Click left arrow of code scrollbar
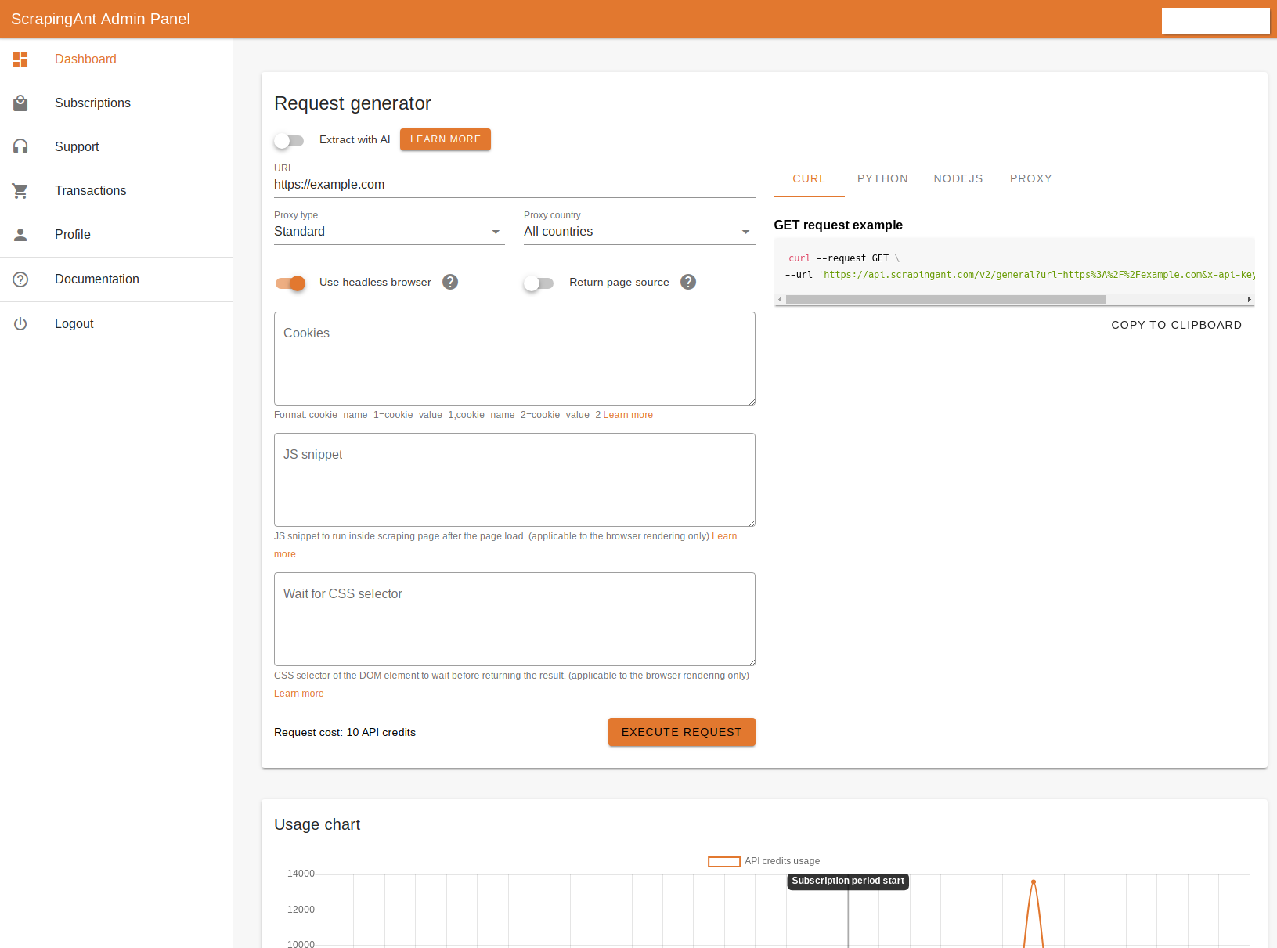The height and width of the screenshot is (948, 1277). (x=780, y=300)
